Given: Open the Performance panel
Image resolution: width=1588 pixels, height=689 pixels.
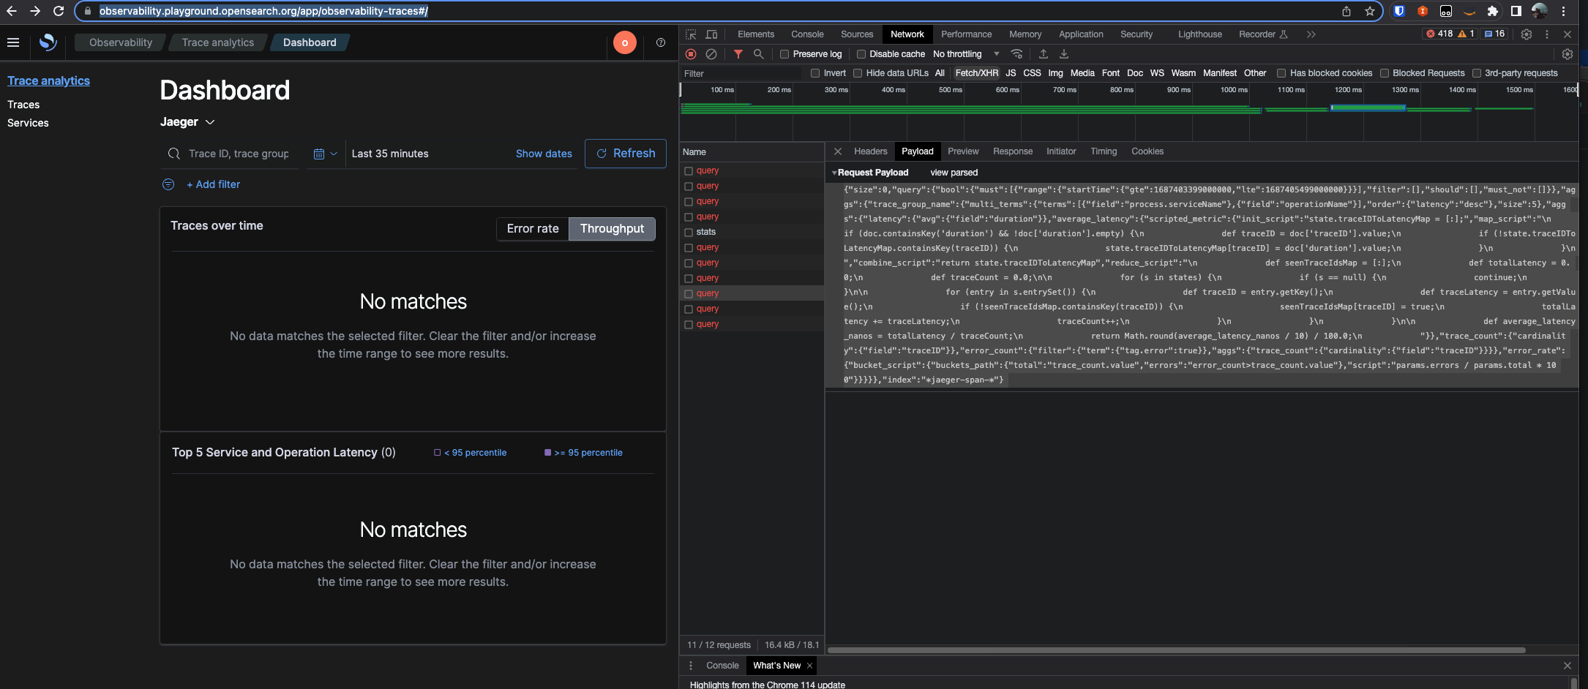Looking at the screenshot, I should pos(967,34).
